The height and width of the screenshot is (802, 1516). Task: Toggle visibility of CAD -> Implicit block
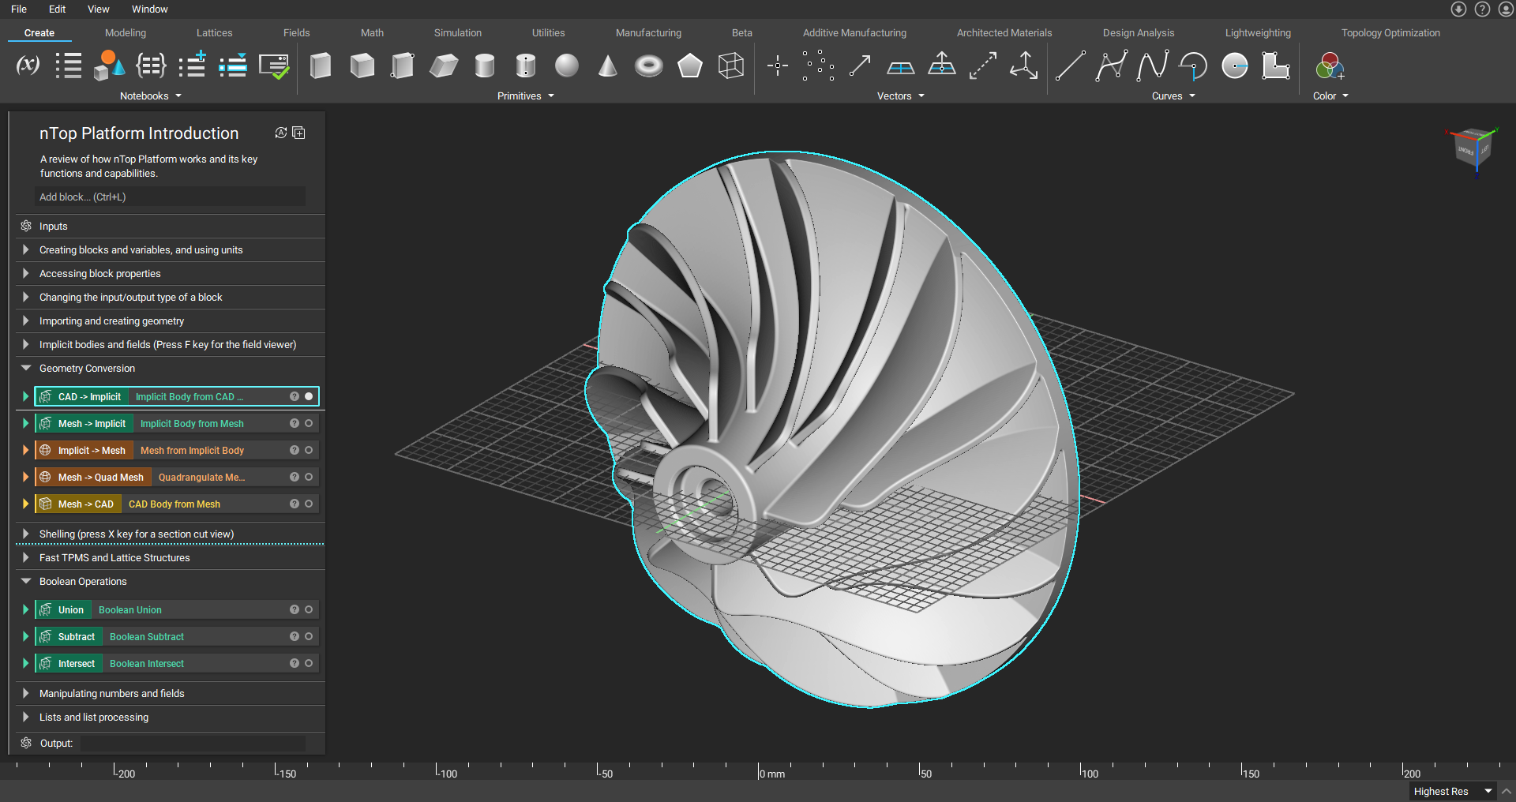pyautogui.click(x=309, y=397)
